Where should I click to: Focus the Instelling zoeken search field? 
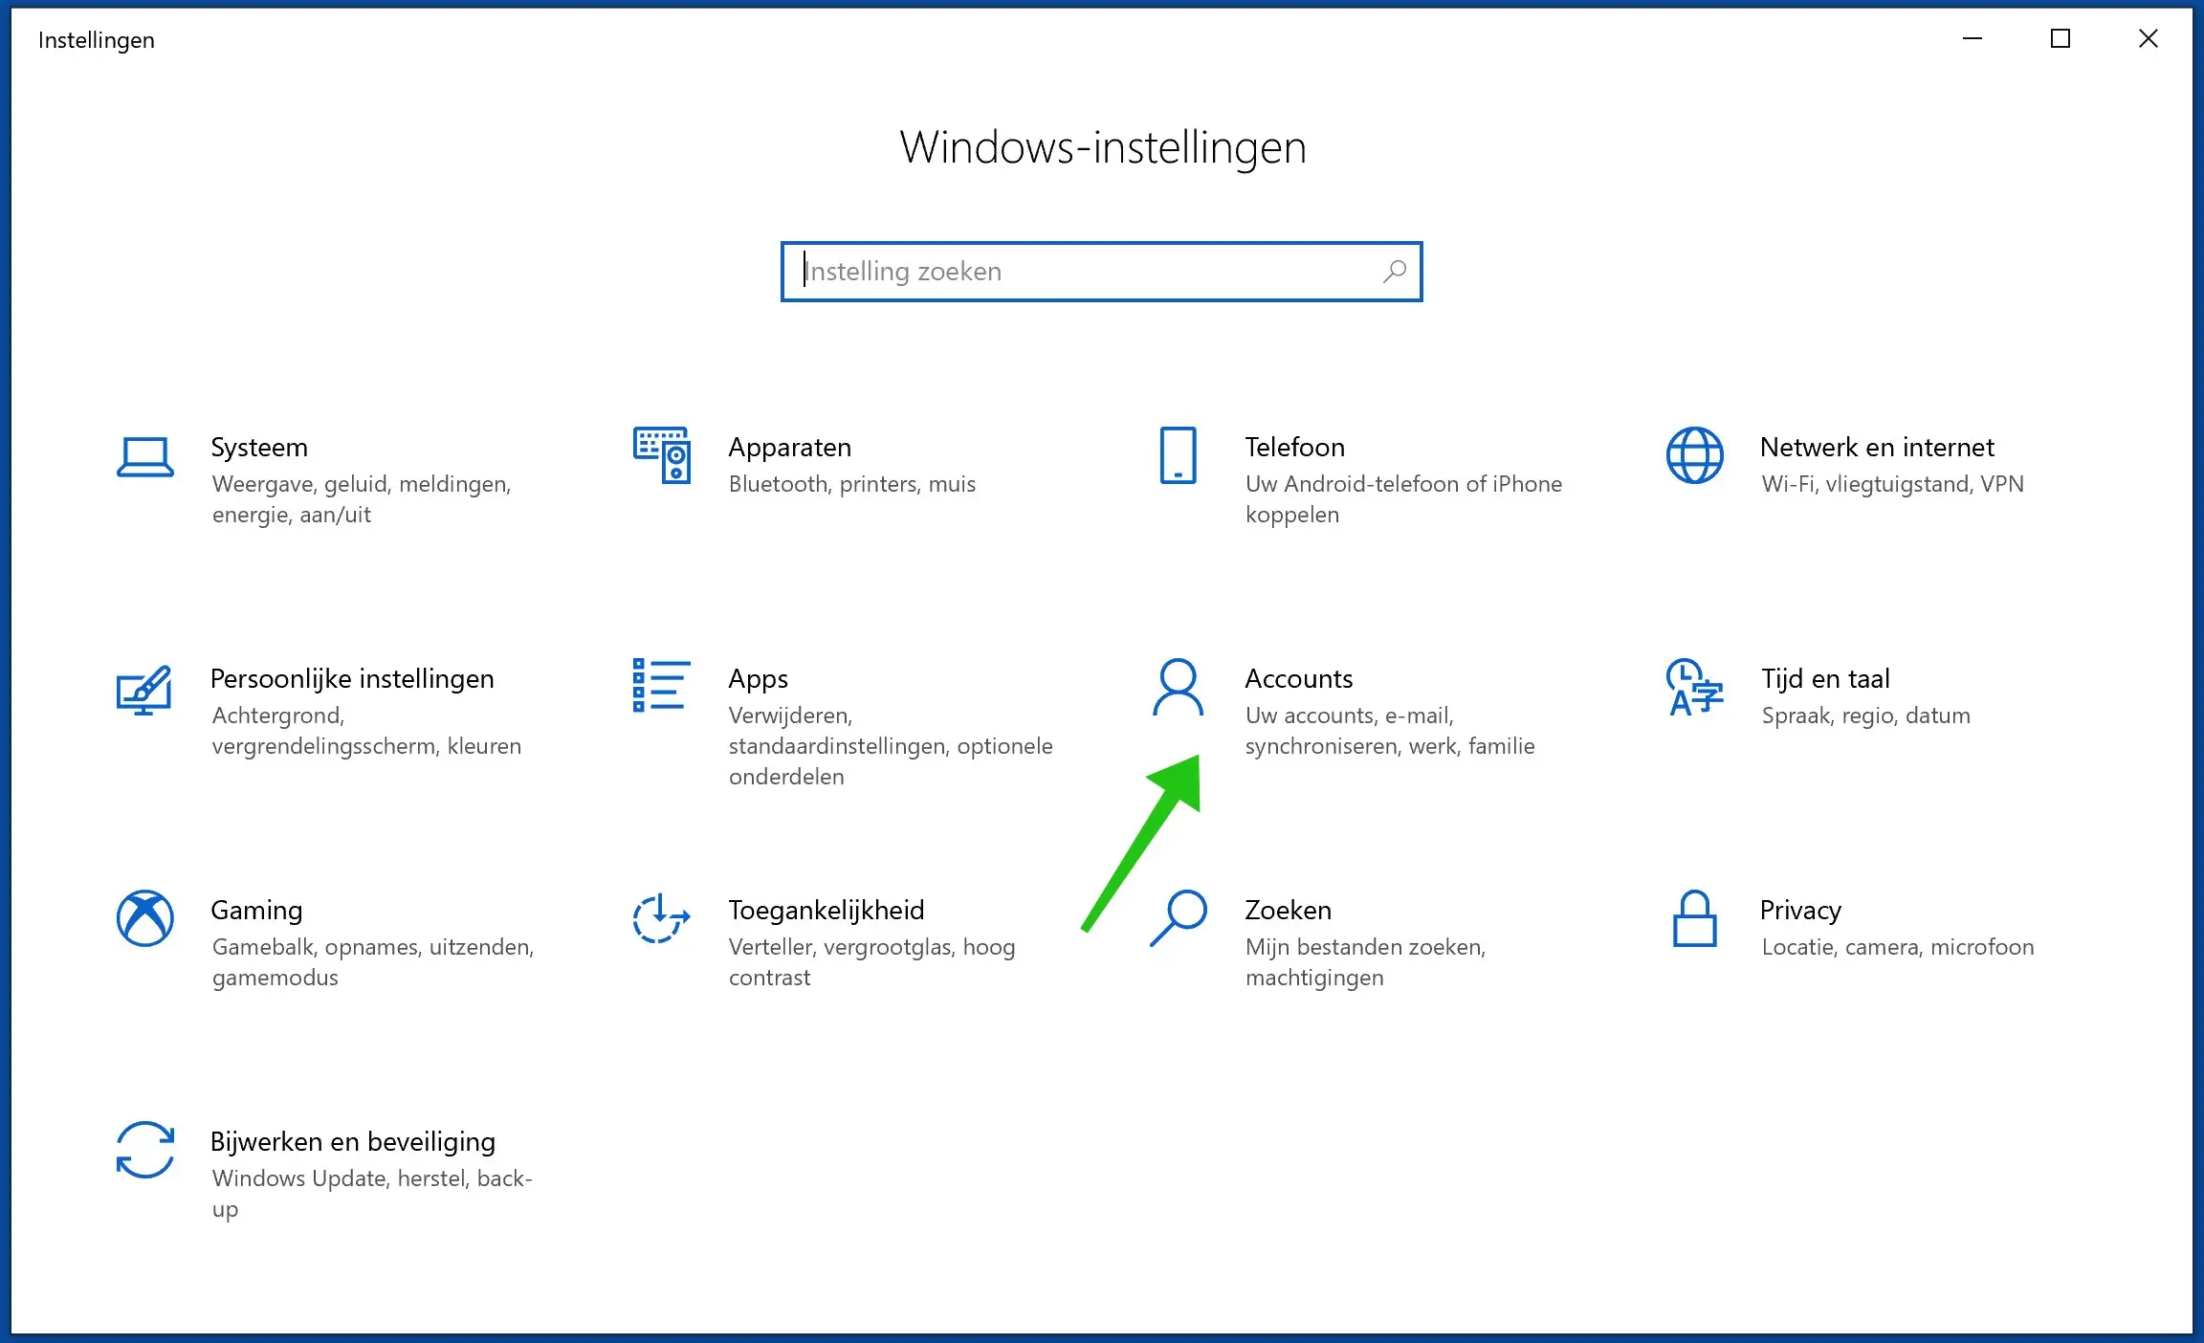[x=1101, y=272]
